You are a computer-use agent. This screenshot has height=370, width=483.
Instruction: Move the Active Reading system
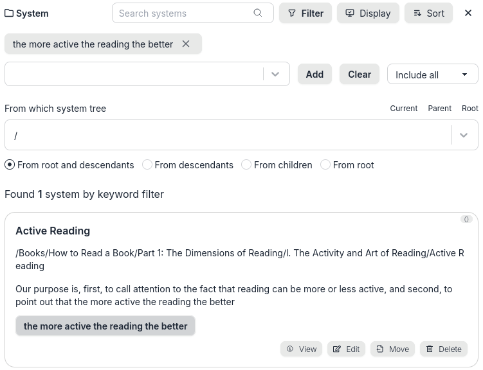tap(392, 349)
